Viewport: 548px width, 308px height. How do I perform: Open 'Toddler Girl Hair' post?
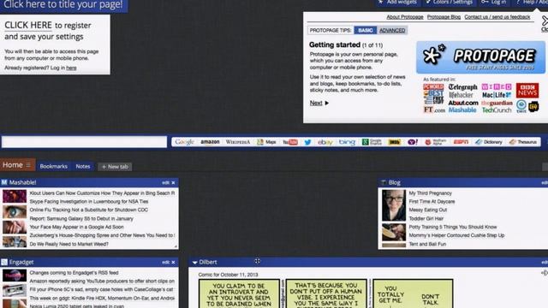426,219
